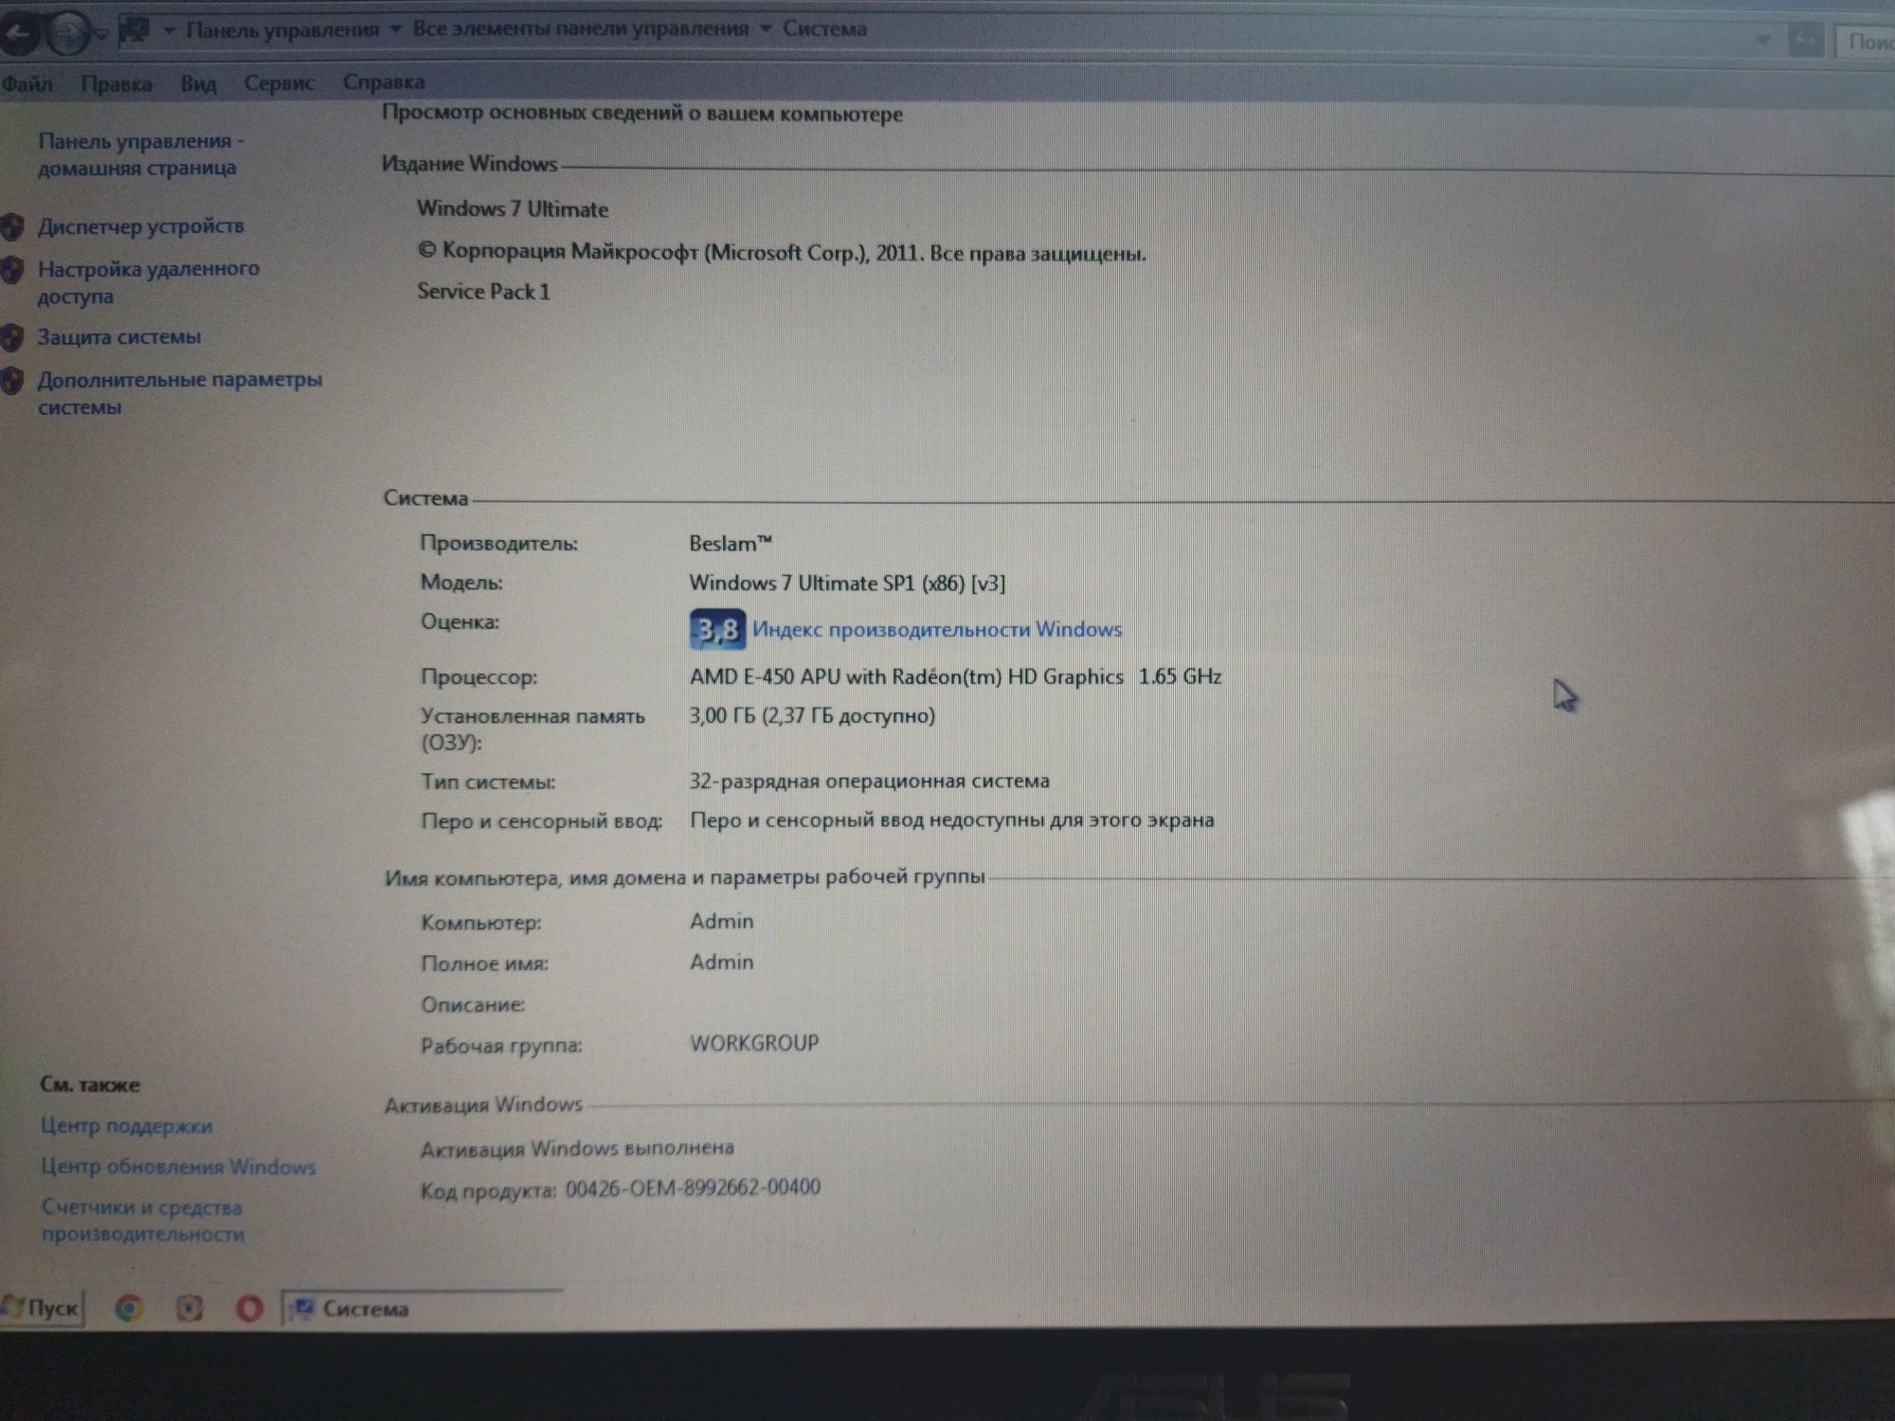Click the computer icon in address bar
The width and height of the screenshot is (1895, 1421).
135,30
